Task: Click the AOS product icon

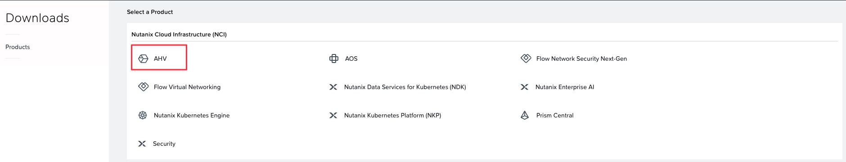Action: [334, 58]
